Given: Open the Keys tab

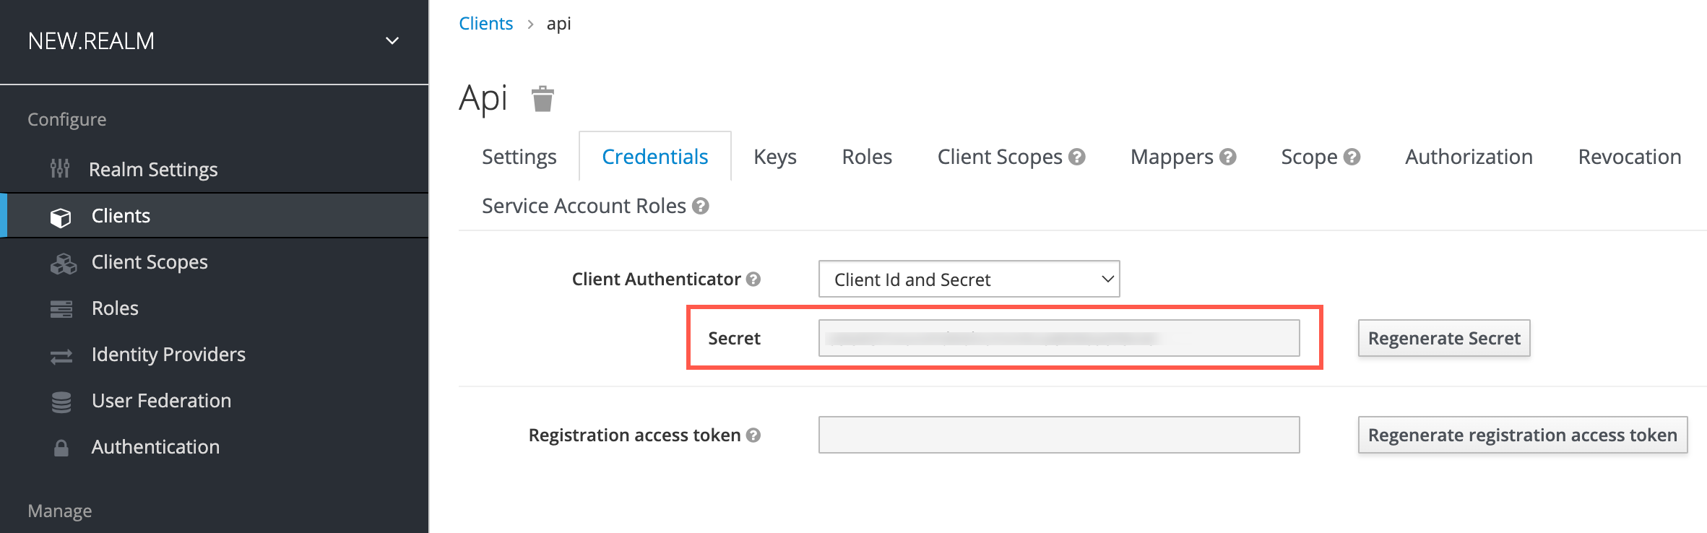Looking at the screenshot, I should tap(774, 157).
